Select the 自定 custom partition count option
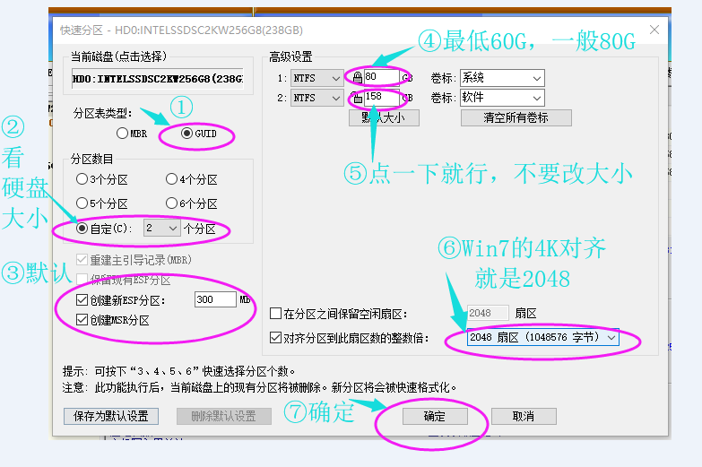Image resolution: width=702 pixels, height=467 pixels. (82, 229)
